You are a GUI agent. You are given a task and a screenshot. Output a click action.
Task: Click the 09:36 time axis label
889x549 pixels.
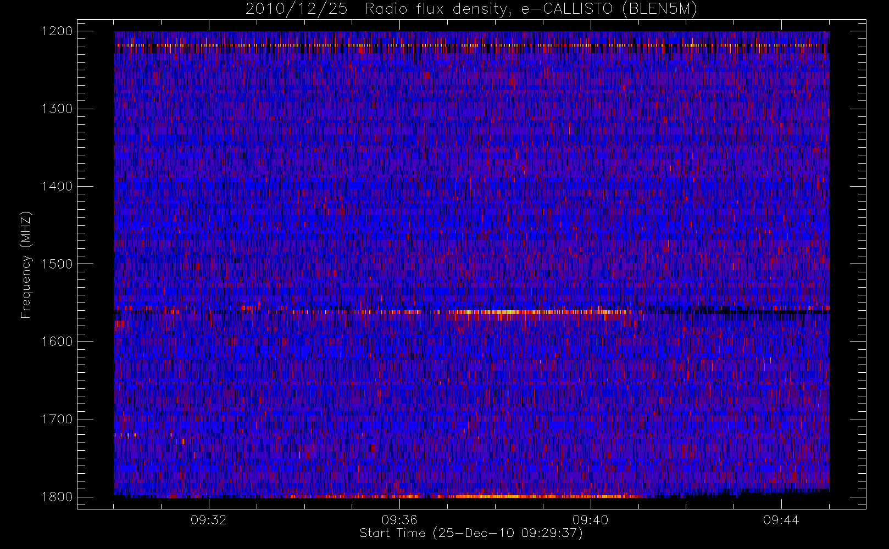(399, 520)
